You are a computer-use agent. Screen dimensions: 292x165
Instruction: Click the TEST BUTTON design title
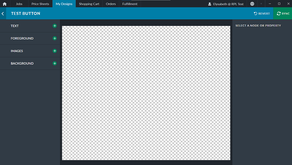26,14
